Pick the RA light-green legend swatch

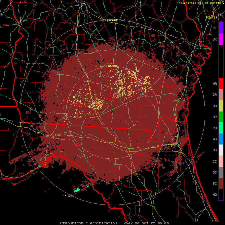(x=221, y=128)
